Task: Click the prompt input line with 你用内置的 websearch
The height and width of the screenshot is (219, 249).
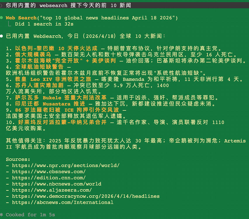Action: (124, 5)
